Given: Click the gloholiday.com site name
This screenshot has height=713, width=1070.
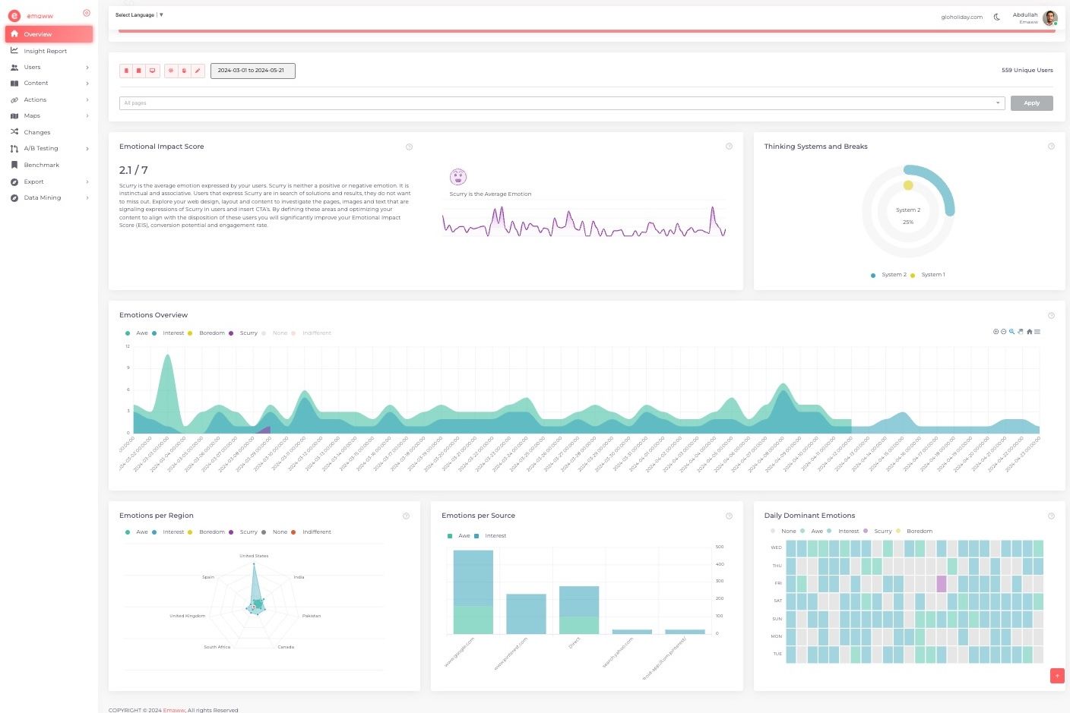Looking at the screenshot, I should [961, 17].
